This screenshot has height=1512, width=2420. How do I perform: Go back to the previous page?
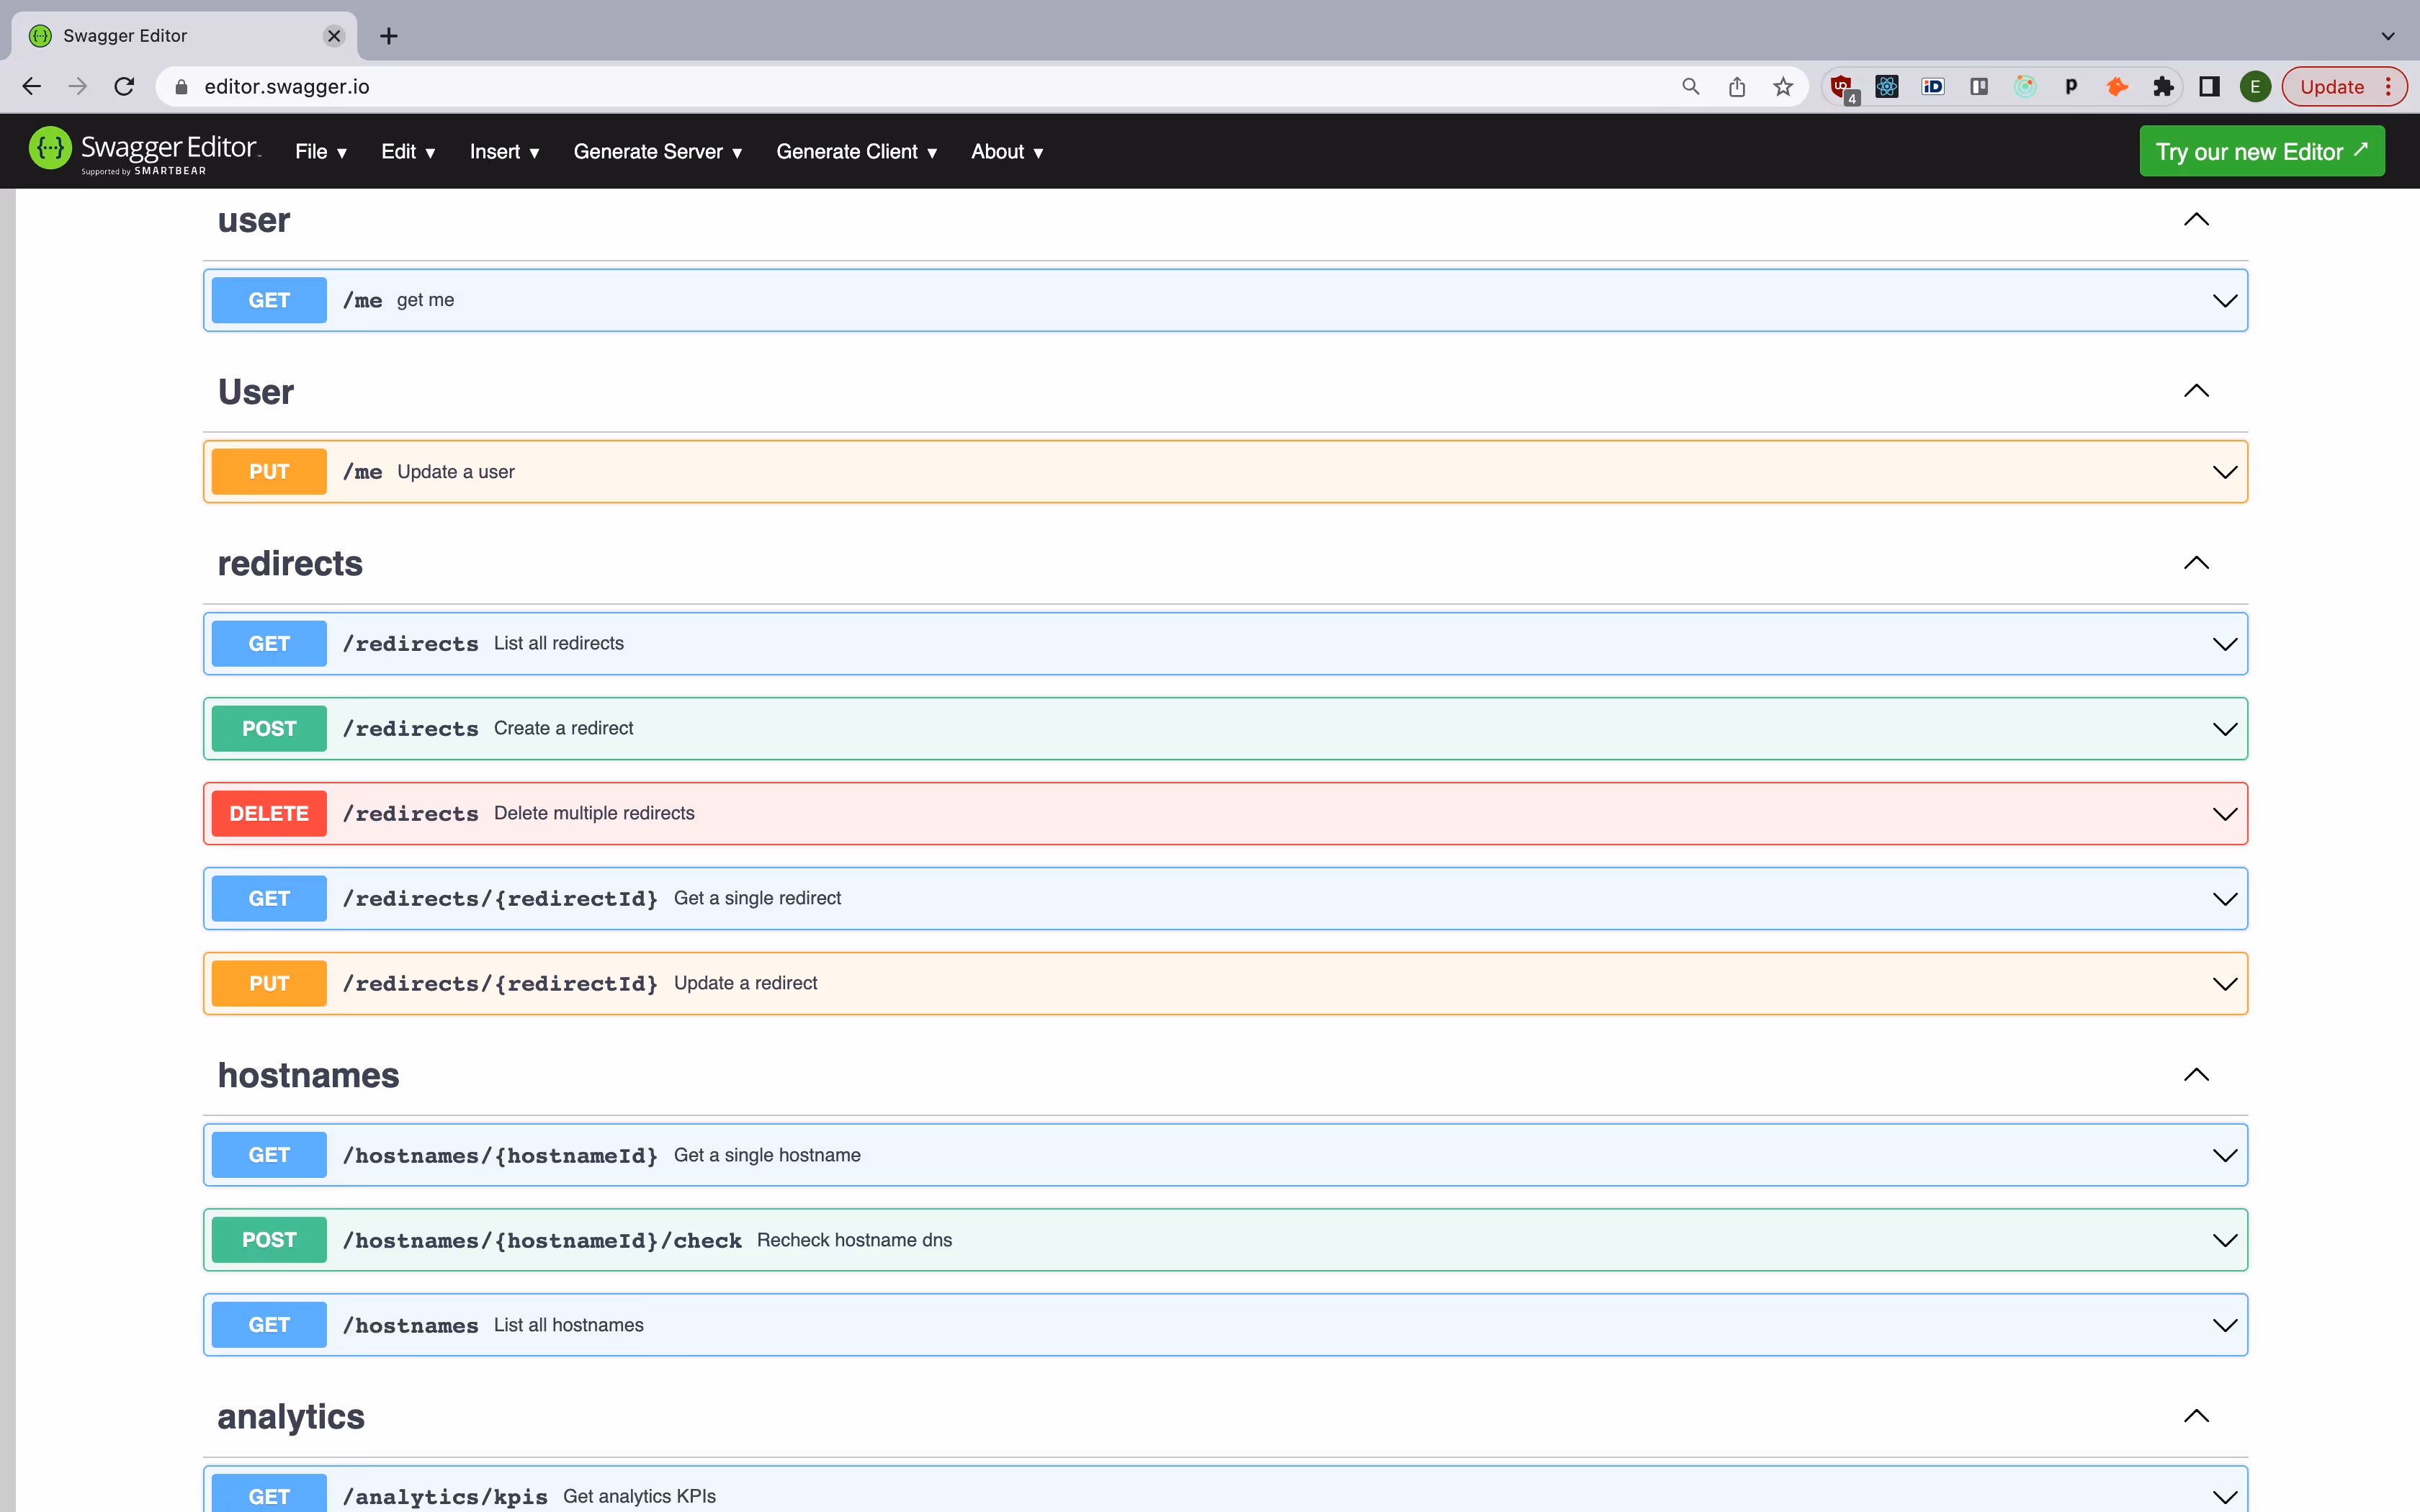[32, 87]
